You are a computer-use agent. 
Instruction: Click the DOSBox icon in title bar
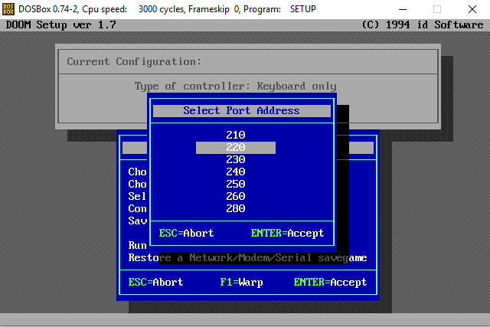click(8, 9)
